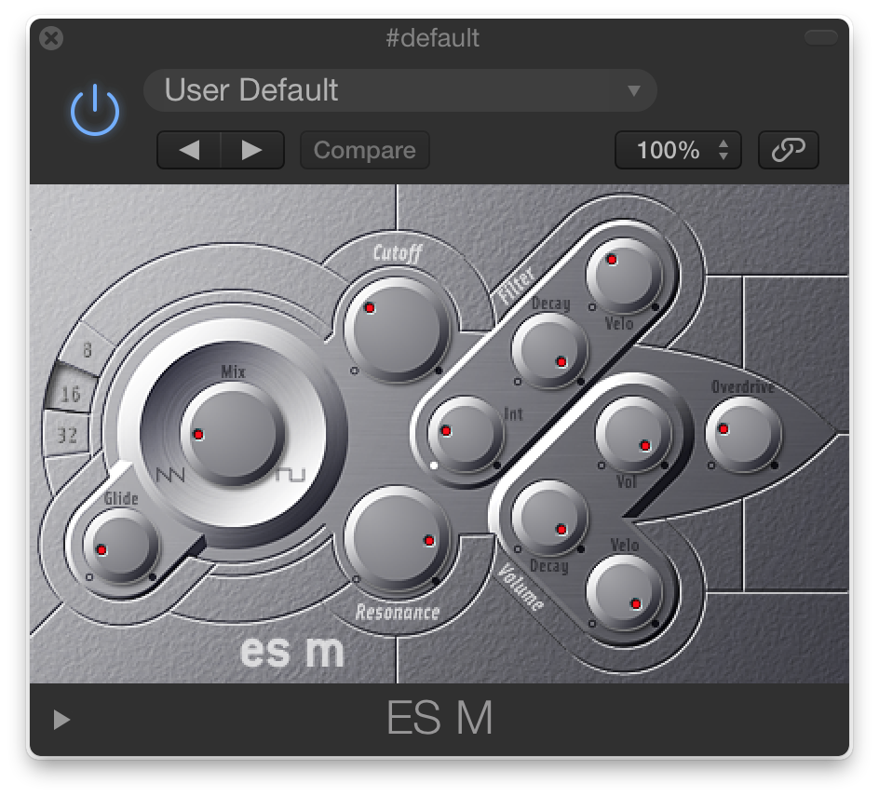
Task: Click the Glide knob
Action: pos(120,547)
